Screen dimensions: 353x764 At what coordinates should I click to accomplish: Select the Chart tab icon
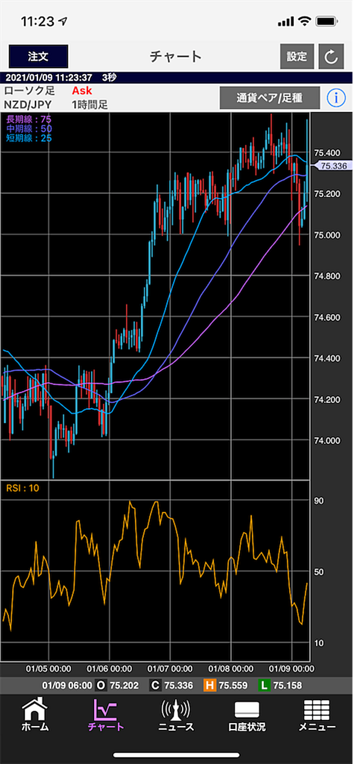point(105,715)
